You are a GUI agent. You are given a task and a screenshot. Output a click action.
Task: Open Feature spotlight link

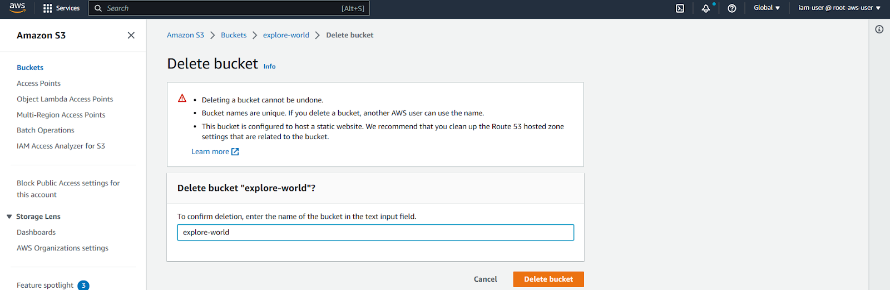45,285
